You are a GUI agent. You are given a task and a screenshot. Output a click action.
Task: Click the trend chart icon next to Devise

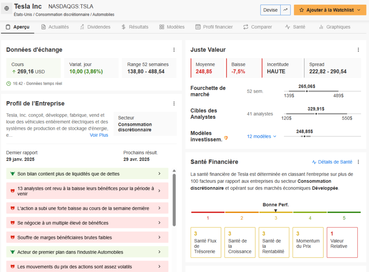pos(286,10)
